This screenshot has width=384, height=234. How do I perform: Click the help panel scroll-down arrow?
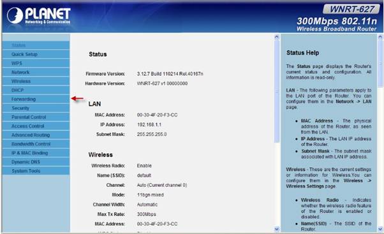[380, 229]
